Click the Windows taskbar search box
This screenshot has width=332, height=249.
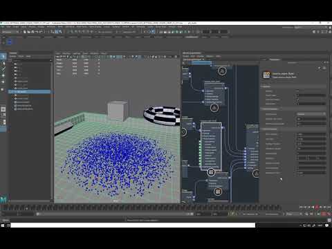pos(133,225)
